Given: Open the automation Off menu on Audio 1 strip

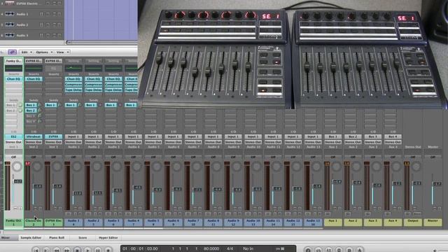Looking at the screenshot, I should tap(73, 157).
